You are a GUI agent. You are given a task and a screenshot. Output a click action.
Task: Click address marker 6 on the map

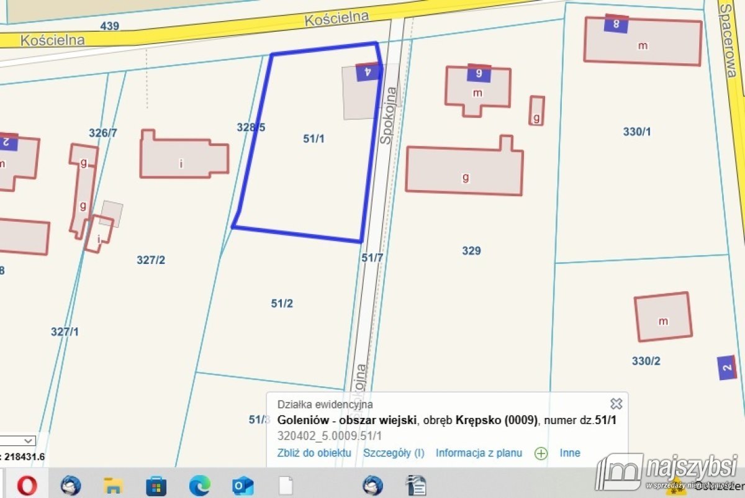click(x=479, y=73)
